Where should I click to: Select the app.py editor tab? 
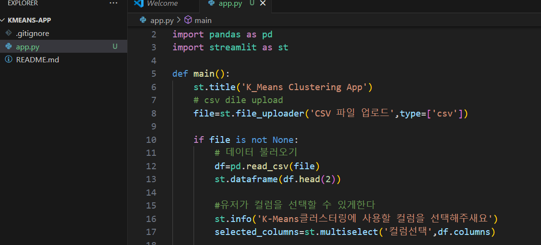[230, 3]
